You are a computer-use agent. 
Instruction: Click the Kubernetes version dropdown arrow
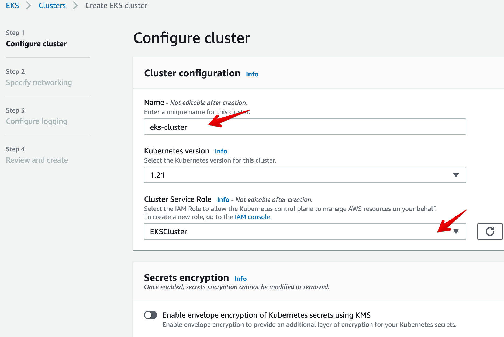pyautogui.click(x=456, y=175)
